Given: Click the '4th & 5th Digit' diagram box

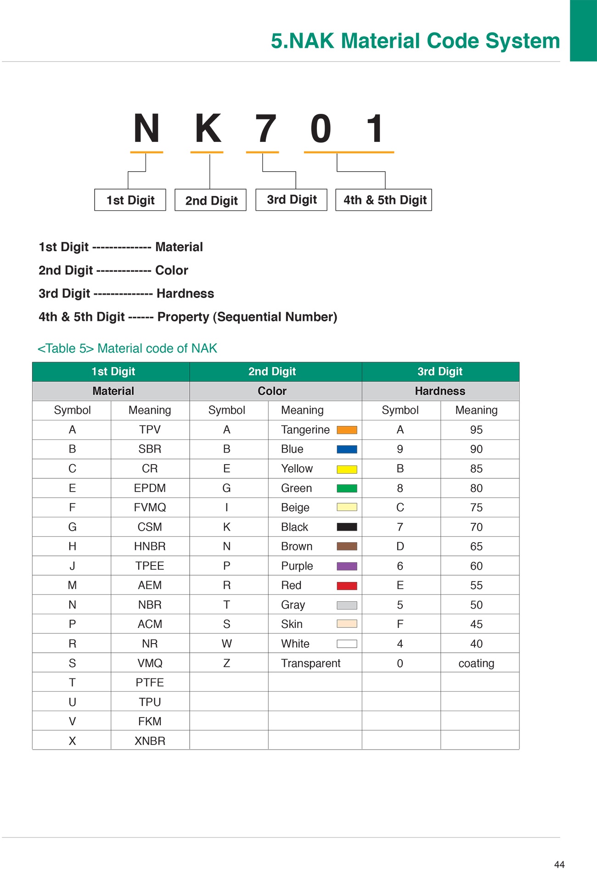Looking at the screenshot, I should click(x=384, y=200).
